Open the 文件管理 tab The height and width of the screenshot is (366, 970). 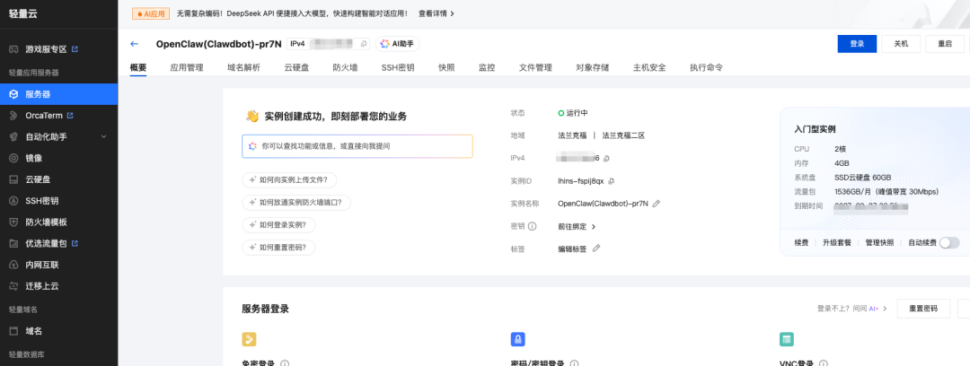(535, 68)
